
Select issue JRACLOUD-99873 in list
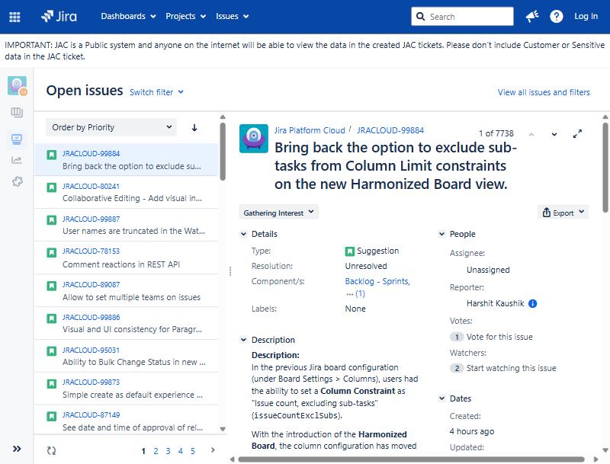(126, 389)
